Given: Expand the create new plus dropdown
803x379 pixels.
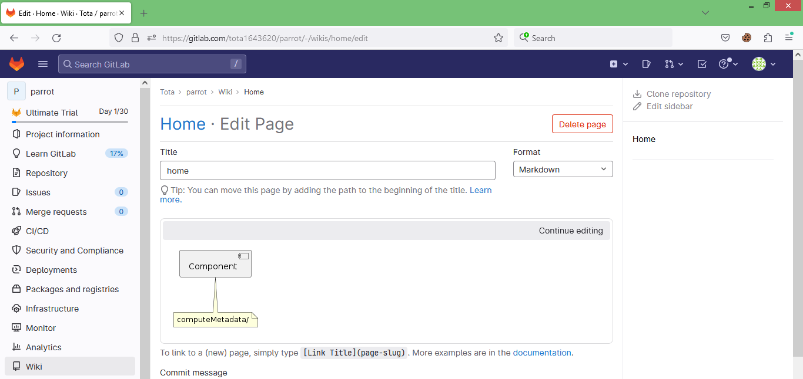Looking at the screenshot, I should (619, 64).
